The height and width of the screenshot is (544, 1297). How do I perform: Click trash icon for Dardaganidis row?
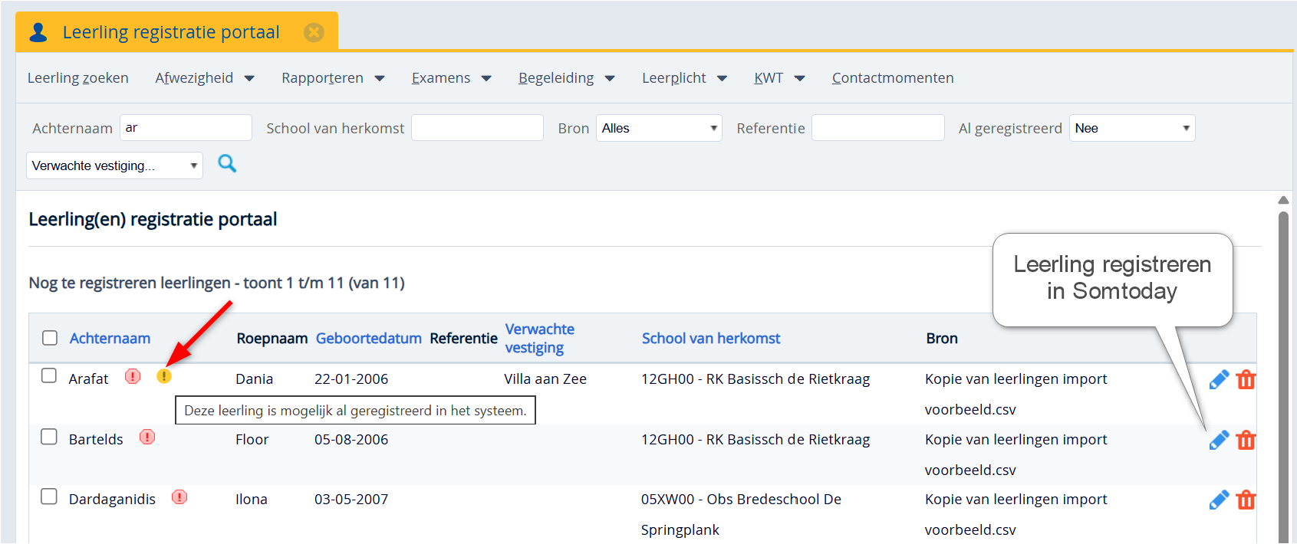tap(1246, 500)
